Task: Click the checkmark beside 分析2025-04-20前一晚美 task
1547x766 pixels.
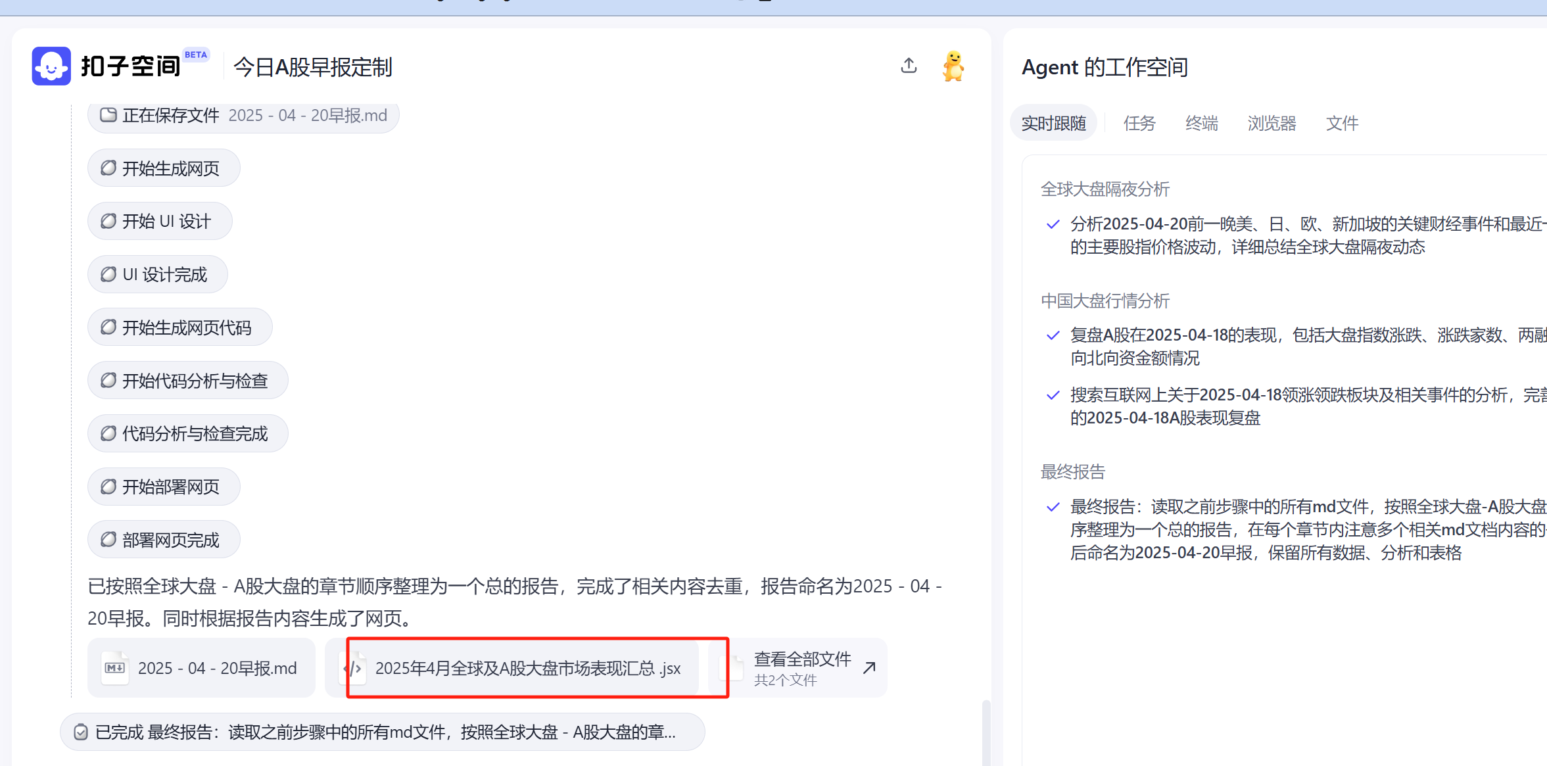Action: [x=1053, y=224]
